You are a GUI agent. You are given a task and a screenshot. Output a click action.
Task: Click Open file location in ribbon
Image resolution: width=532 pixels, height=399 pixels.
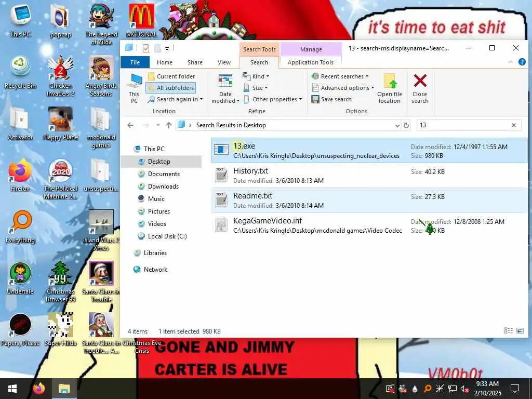(390, 88)
